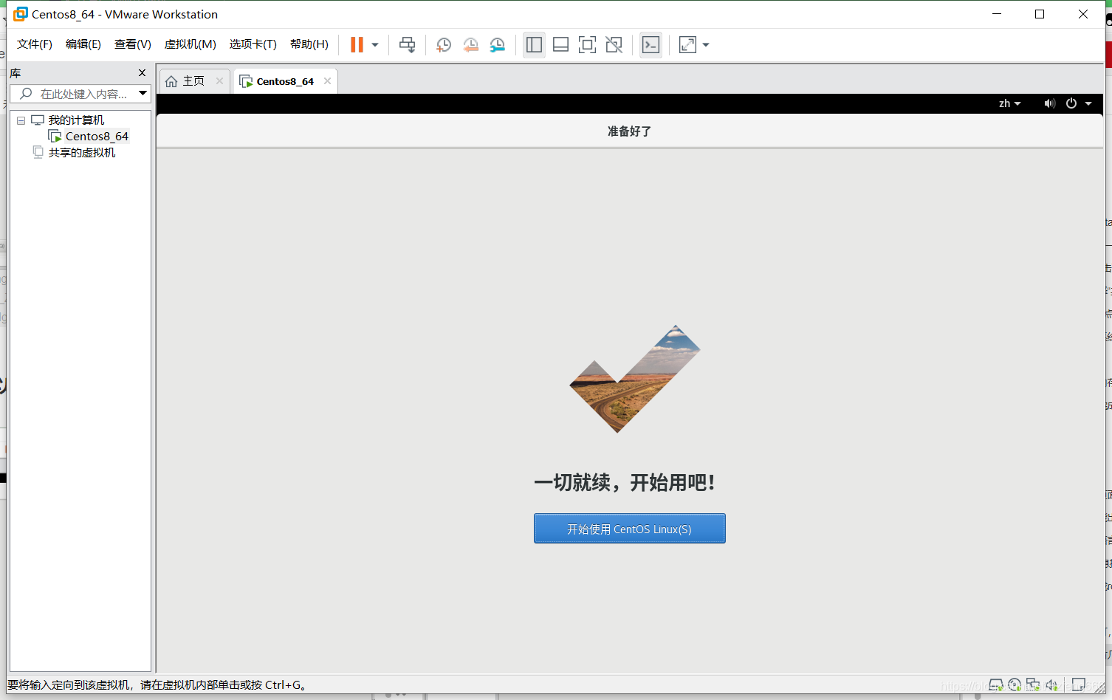Toggle the library sidebar view

[x=534, y=45]
